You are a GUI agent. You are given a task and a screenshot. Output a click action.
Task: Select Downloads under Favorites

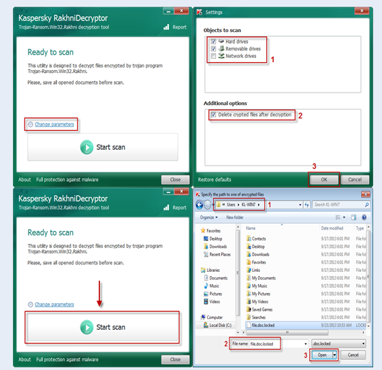pos(215,247)
